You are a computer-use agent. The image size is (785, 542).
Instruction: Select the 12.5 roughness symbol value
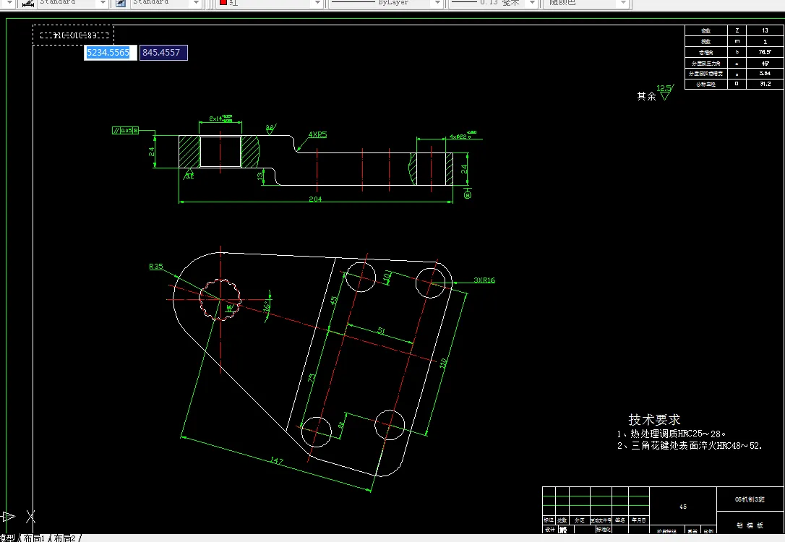coord(664,88)
